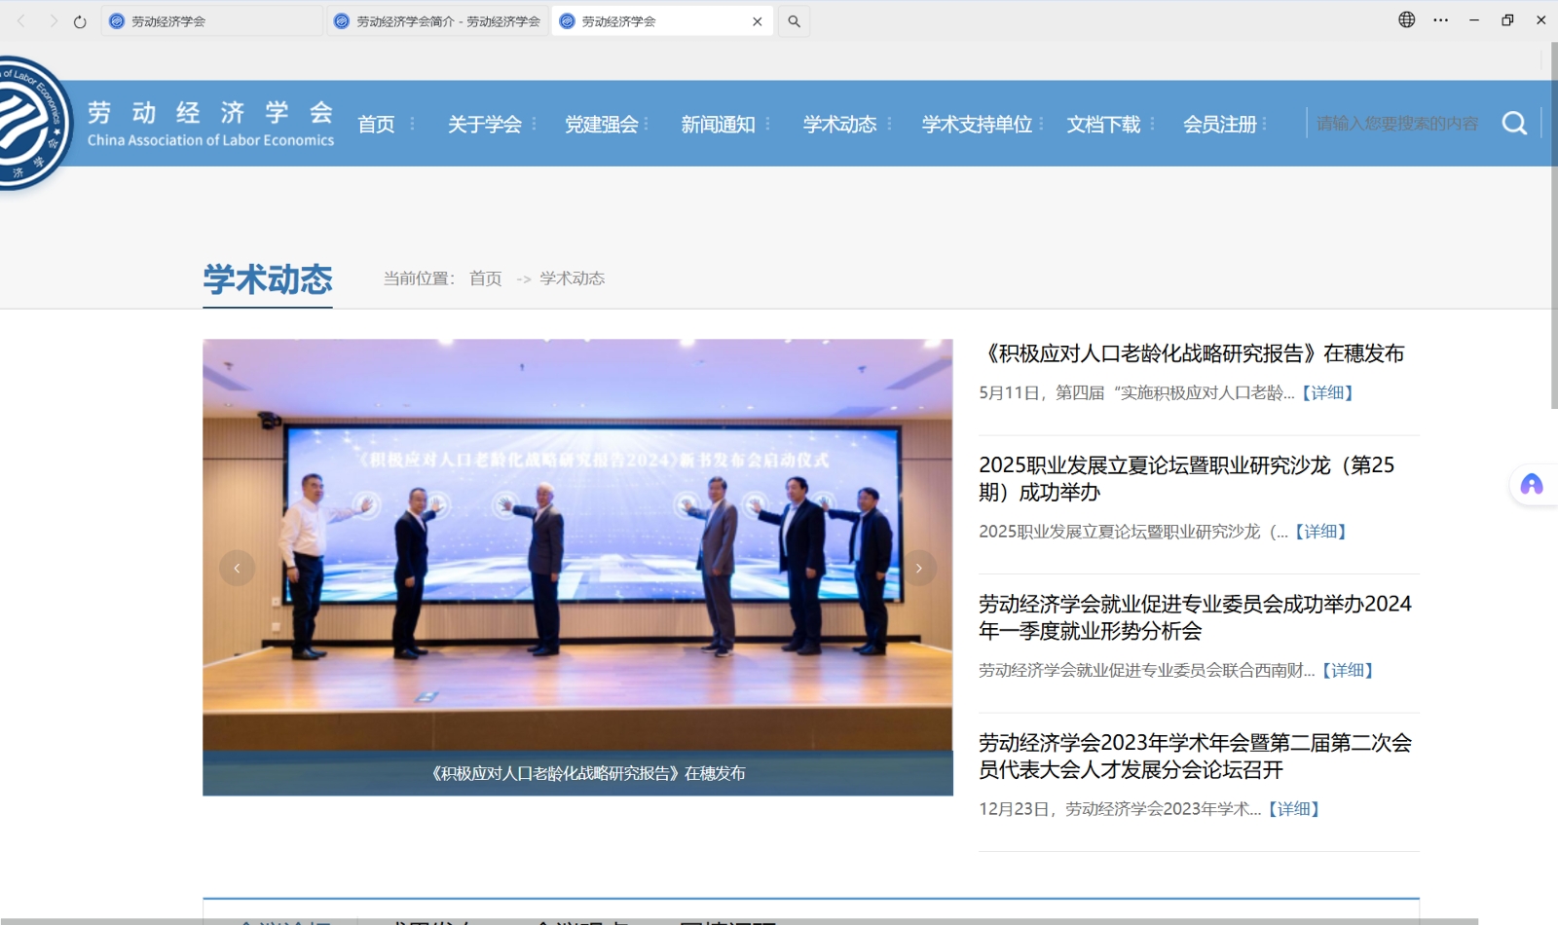Click the floating assistant icon on the right edge
The width and height of the screenshot is (1558, 925).
(1533, 484)
